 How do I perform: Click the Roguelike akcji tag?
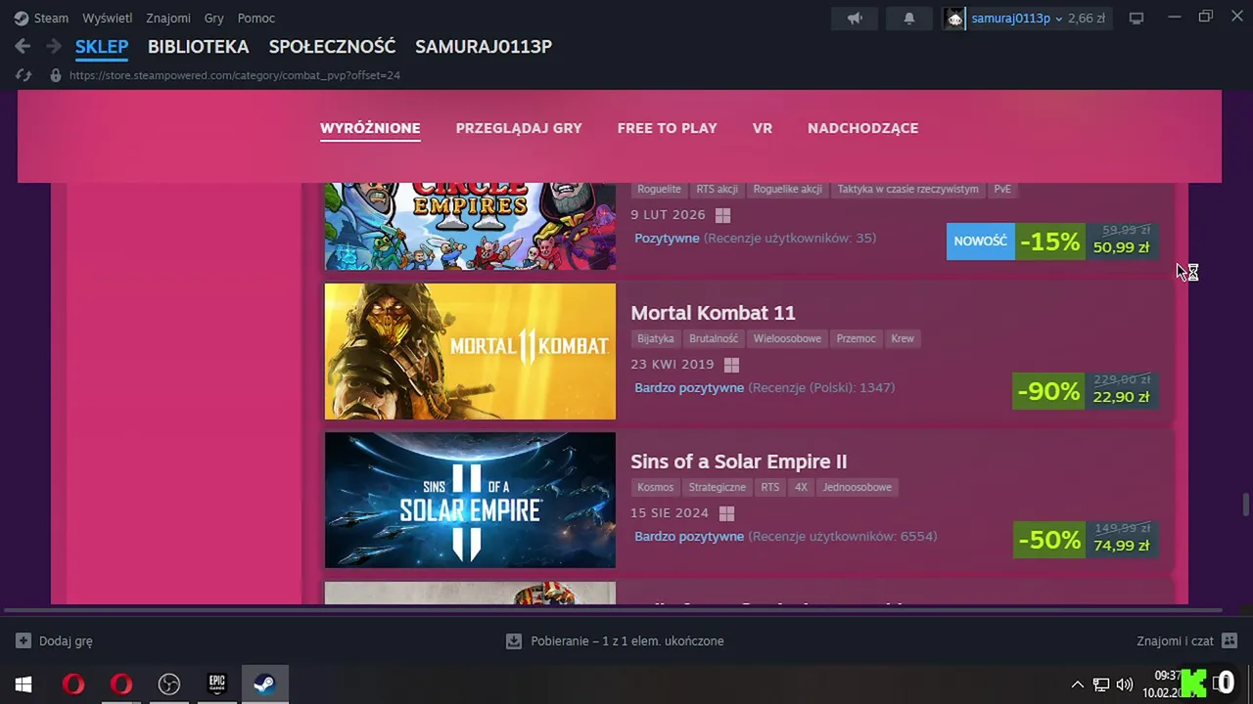(x=788, y=189)
